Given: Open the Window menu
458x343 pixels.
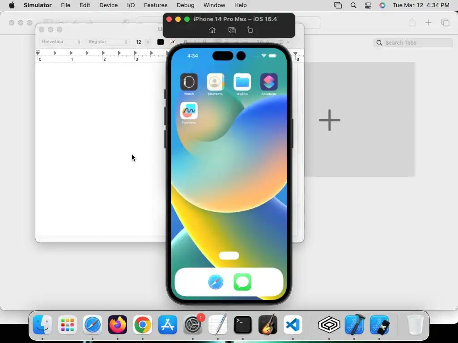Looking at the screenshot, I should [214, 5].
